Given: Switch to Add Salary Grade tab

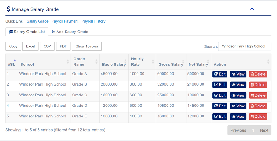Looking at the screenshot, I should coord(70,32).
